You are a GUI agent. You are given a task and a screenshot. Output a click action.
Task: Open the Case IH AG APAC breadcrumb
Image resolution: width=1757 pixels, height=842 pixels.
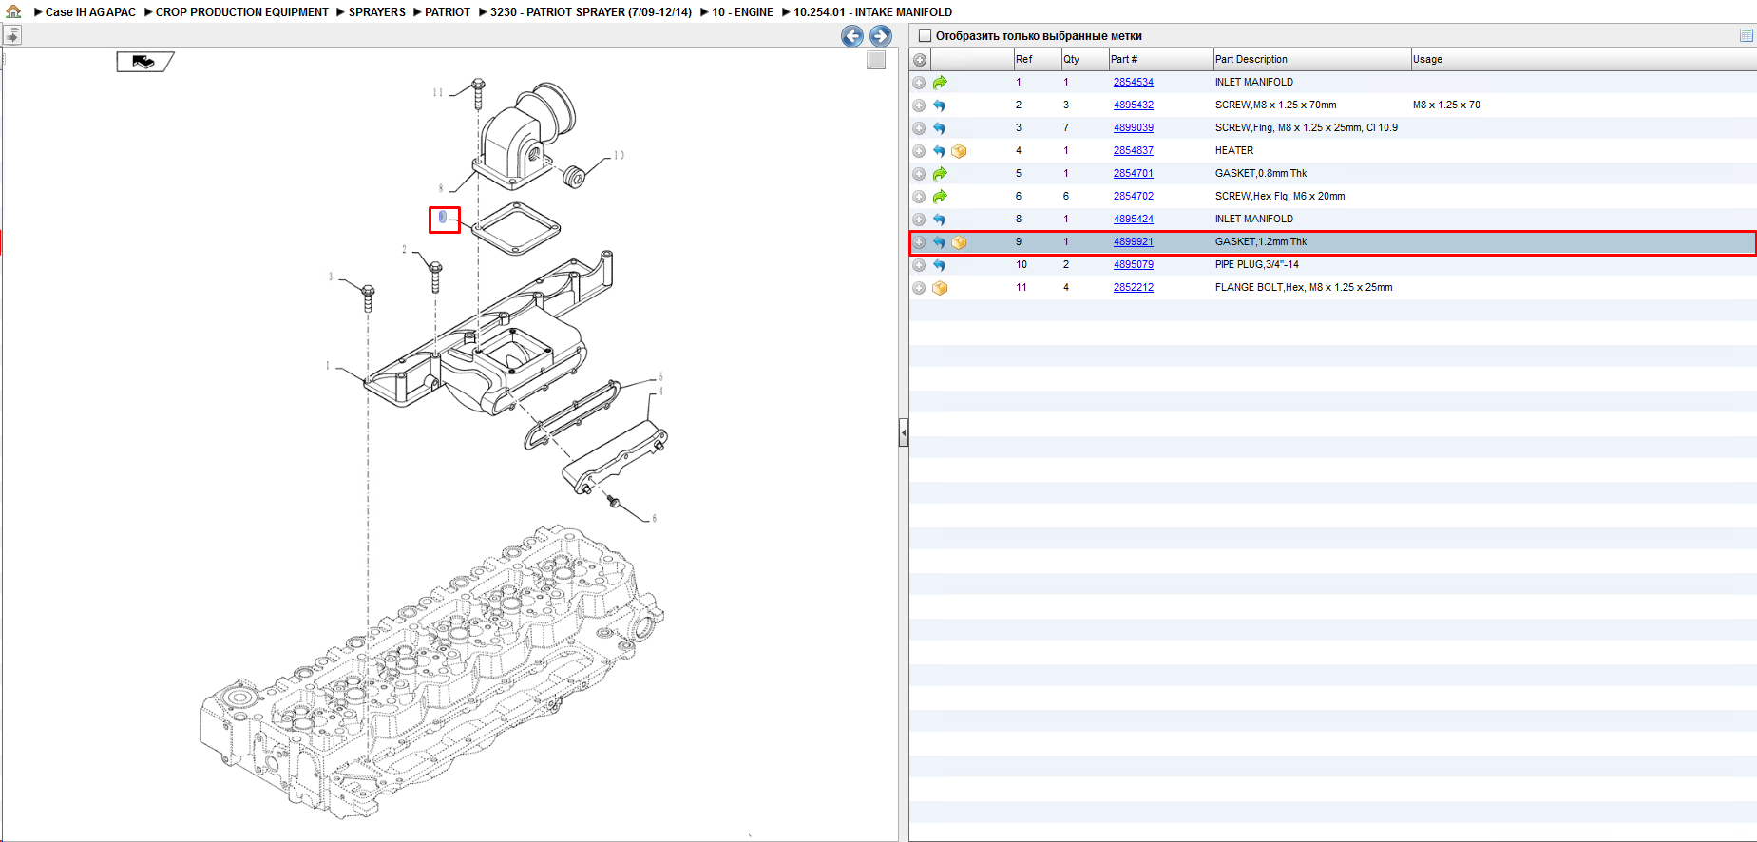click(x=90, y=12)
